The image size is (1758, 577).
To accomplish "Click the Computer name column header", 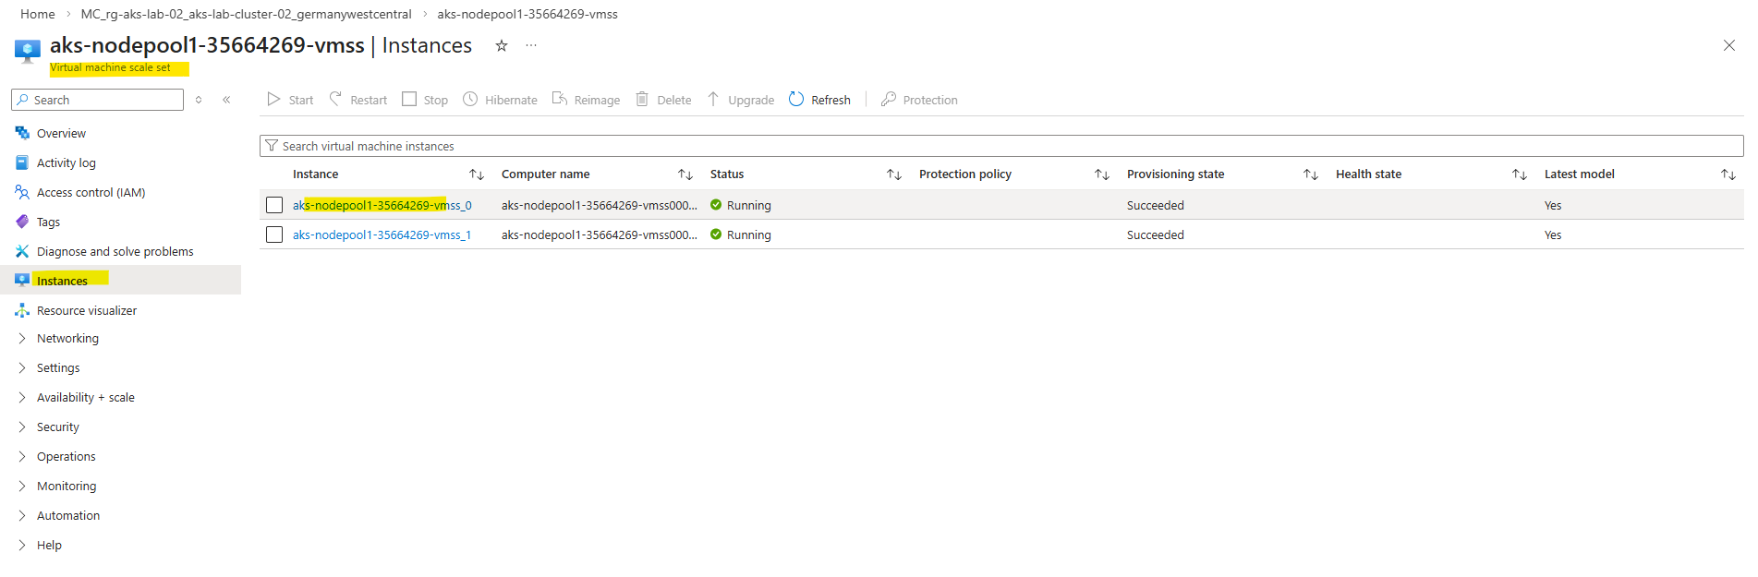I will (546, 174).
